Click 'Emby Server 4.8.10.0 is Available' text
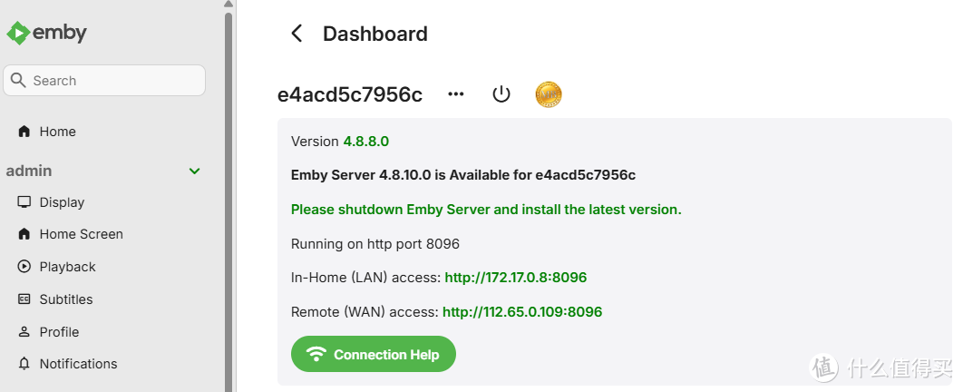Screen dimensions: 963x392 click(463, 175)
